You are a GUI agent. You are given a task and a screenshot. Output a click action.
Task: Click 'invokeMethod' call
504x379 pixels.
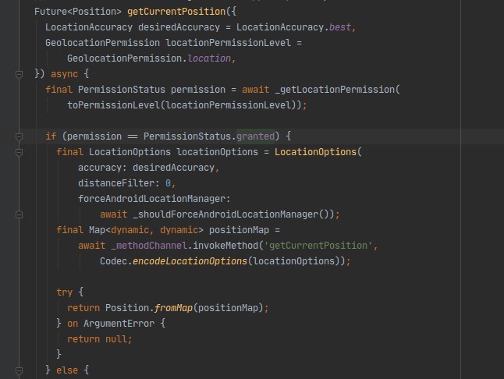[225, 246]
